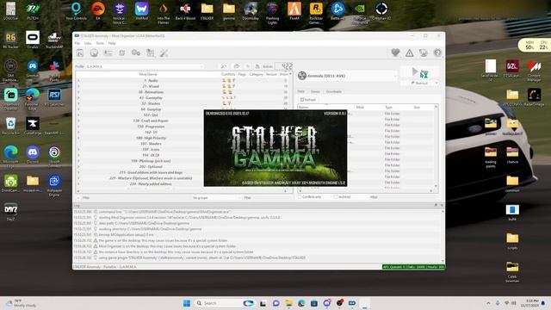Click the Shortcut button

click(419, 84)
